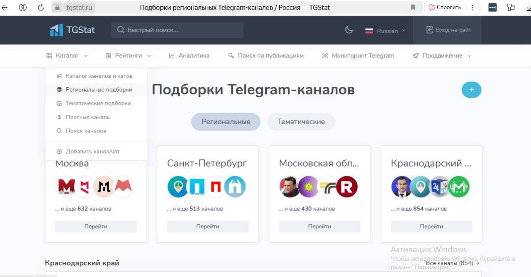This screenshot has height=277, width=531.
Task: Click first Москва channel avatar with red M
Action: [66, 187]
